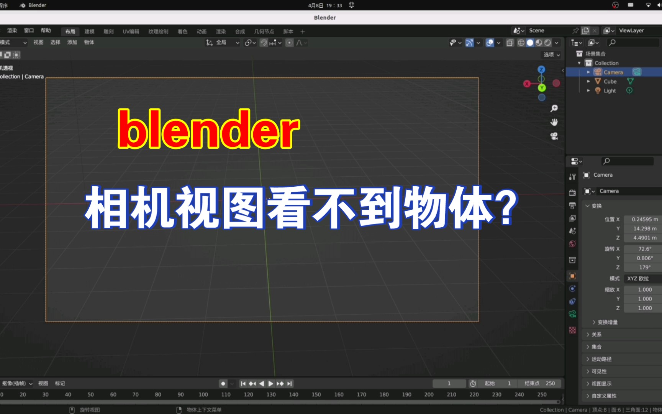Screen dimensions: 662x414
Task: Collapse the Collection in the outliner
Action: point(580,62)
